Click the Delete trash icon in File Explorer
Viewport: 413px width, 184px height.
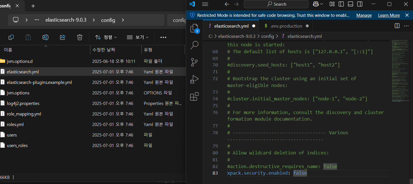click(x=80, y=37)
